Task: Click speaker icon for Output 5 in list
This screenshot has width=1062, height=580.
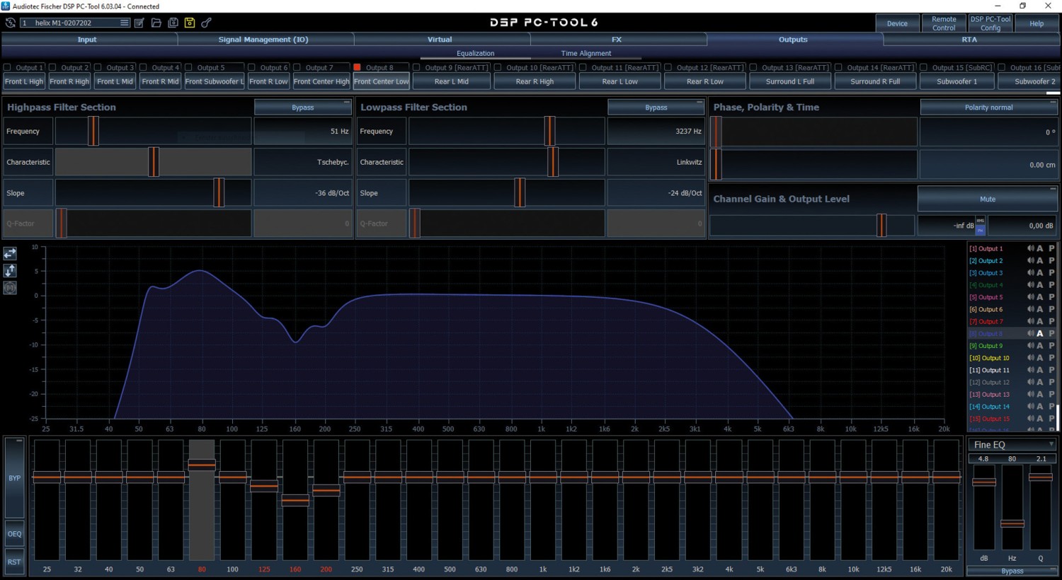Action: [1030, 297]
